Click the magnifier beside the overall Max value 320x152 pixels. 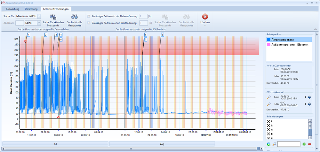(x=269, y=97)
